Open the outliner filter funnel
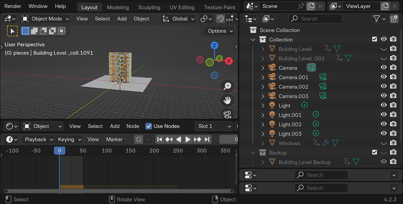The width and height of the screenshot is (403, 204). [379, 19]
